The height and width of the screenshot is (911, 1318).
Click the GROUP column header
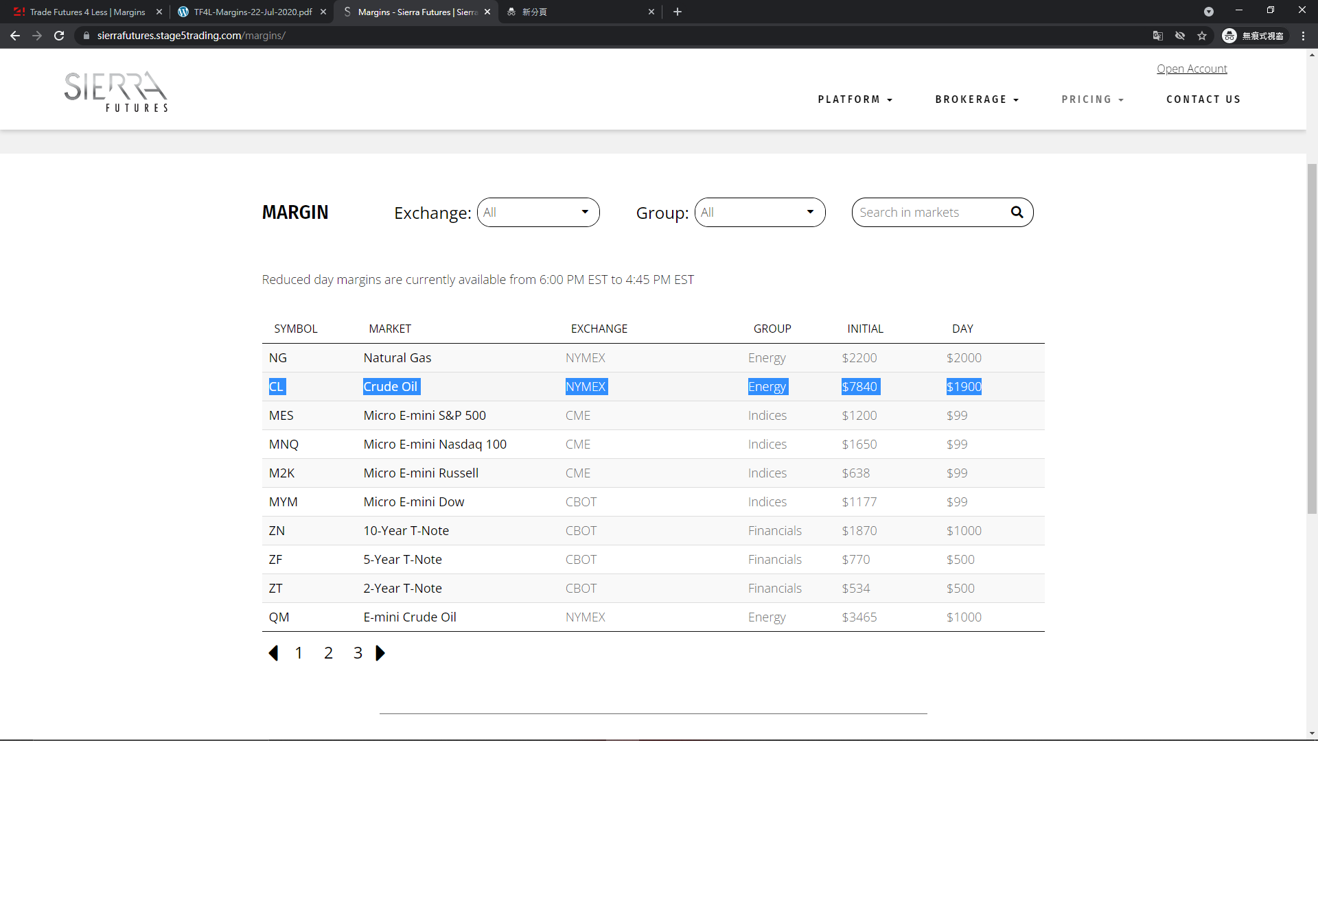point(772,329)
